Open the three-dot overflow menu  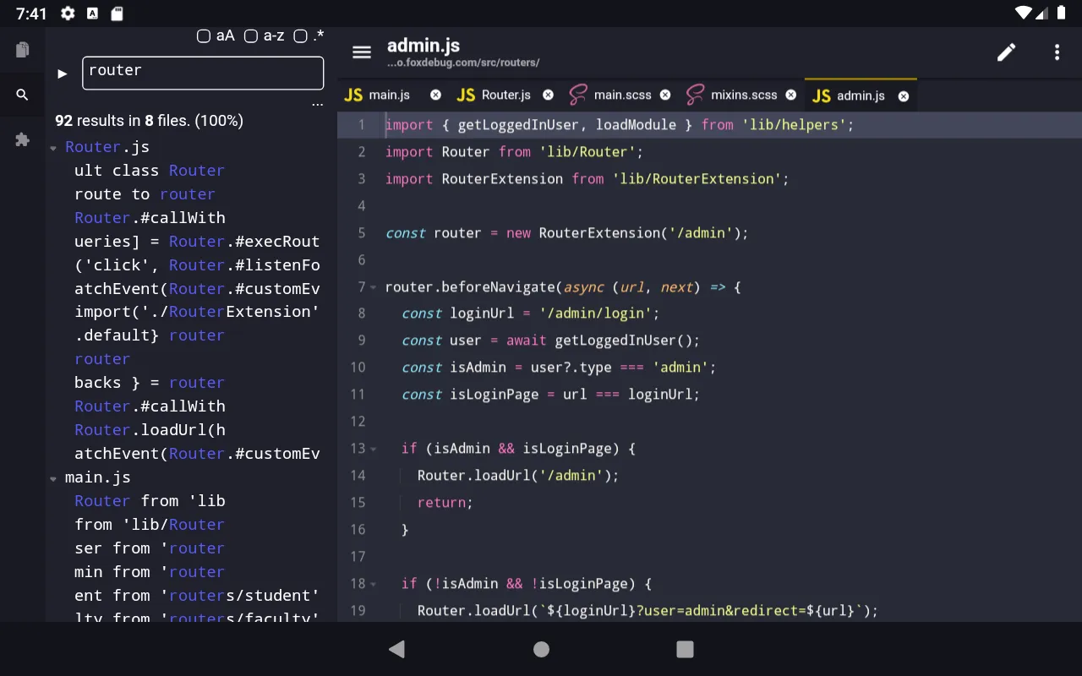(x=1057, y=52)
